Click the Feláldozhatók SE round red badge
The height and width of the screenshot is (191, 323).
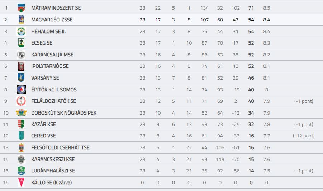click(x=21, y=101)
